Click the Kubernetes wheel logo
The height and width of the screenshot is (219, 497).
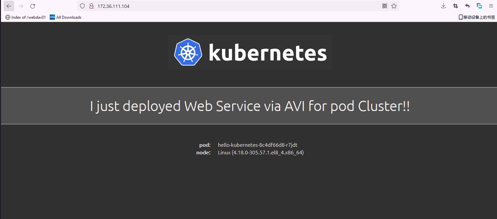(188, 52)
